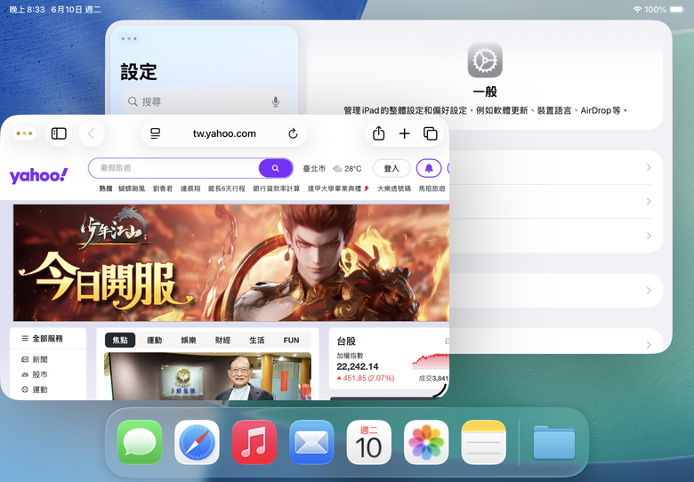694x482 pixels.
Task: Open trending search 劉香君
Action: [163, 189]
